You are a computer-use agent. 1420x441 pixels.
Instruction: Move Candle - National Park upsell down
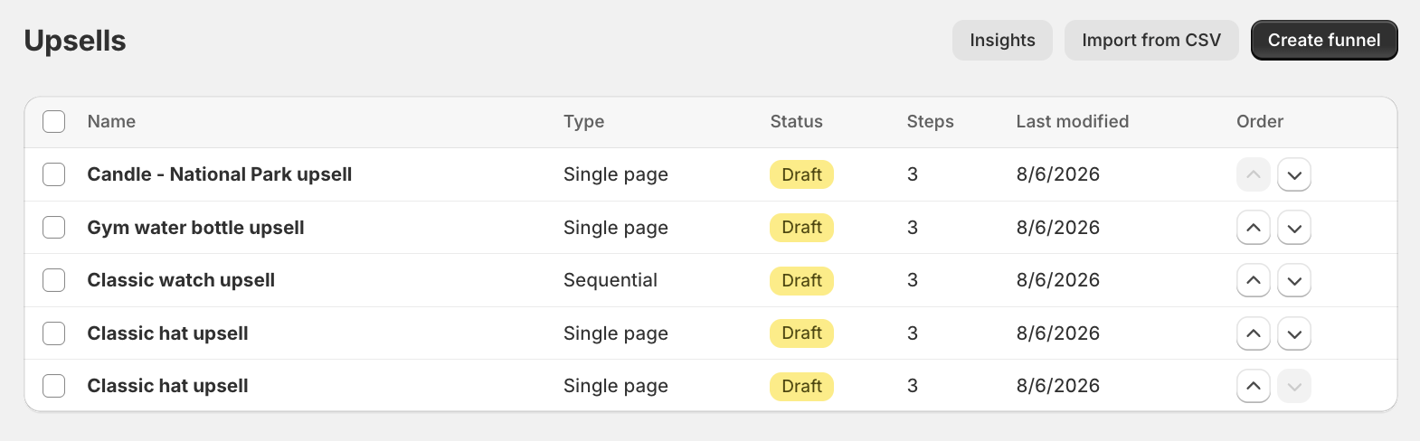coord(1294,174)
